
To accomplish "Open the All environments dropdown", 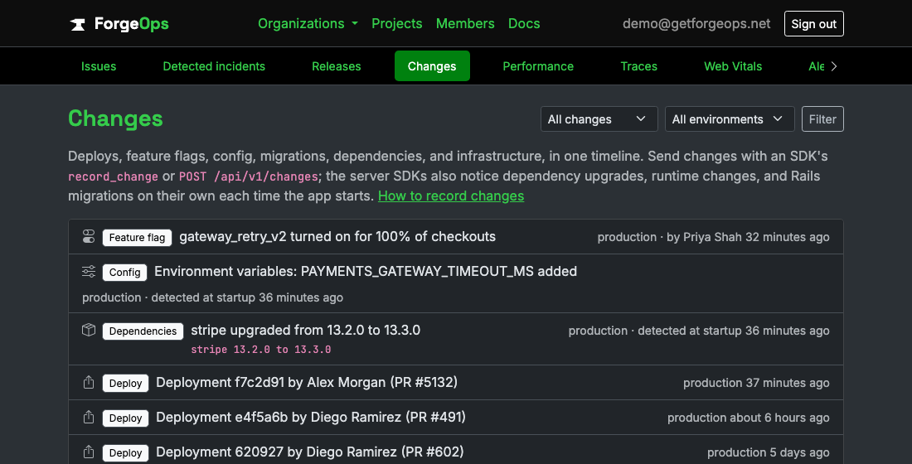I will 730,119.
